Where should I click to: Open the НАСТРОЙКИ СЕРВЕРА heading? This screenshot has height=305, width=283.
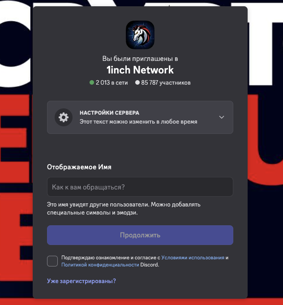pos(110,113)
